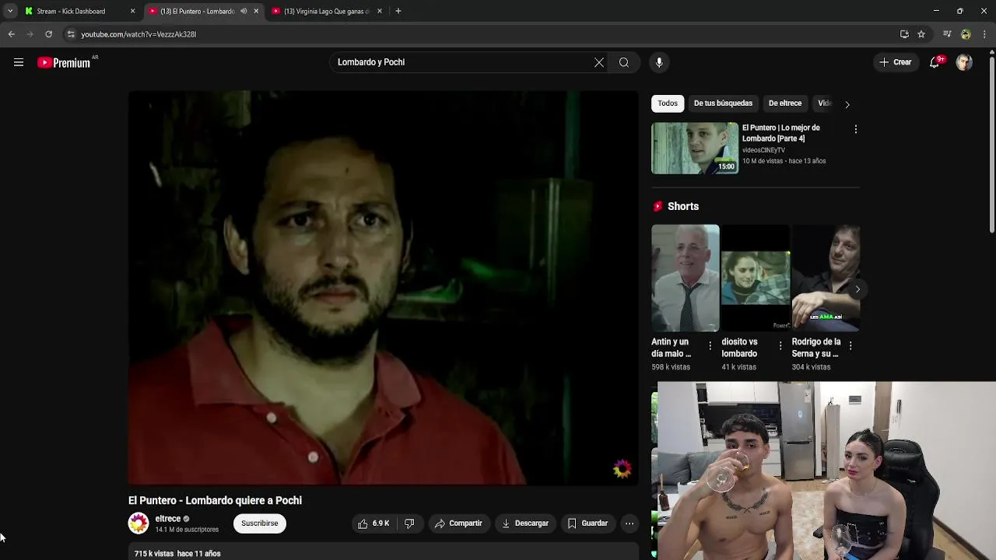
Task: Go to YouTube Premium home logo
Action: click(64, 62)
